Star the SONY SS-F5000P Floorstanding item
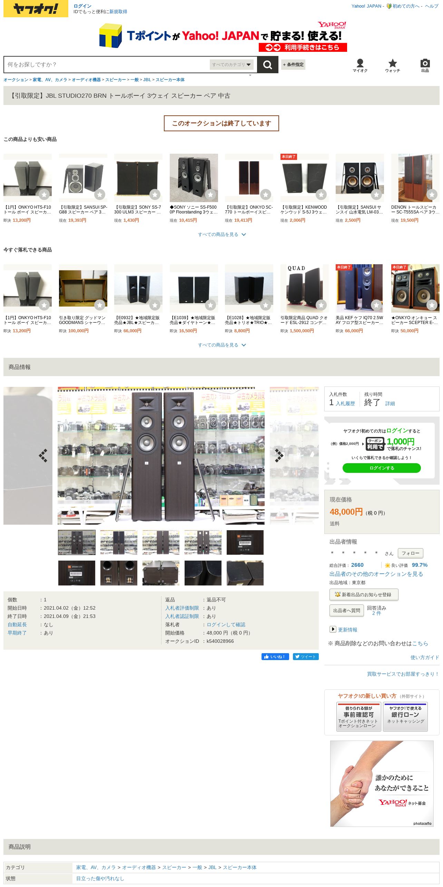The image size is (443, 887). click(x=210, y=195)
